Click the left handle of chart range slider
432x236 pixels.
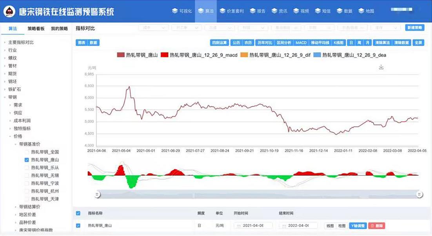pyautogui.click(x=98, y=194)
